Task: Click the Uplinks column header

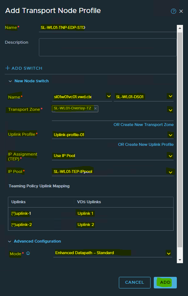Action: click(x=18, y=202)
